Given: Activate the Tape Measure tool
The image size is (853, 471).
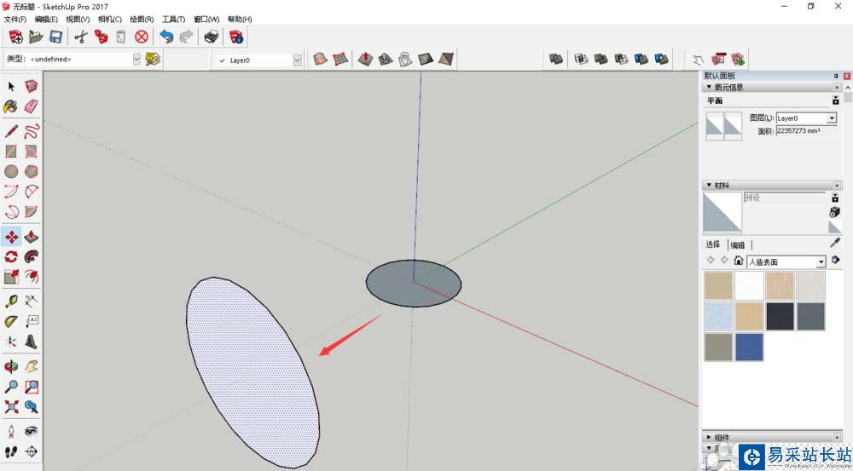Looking at the screenshot, I should tap(11, 302).
